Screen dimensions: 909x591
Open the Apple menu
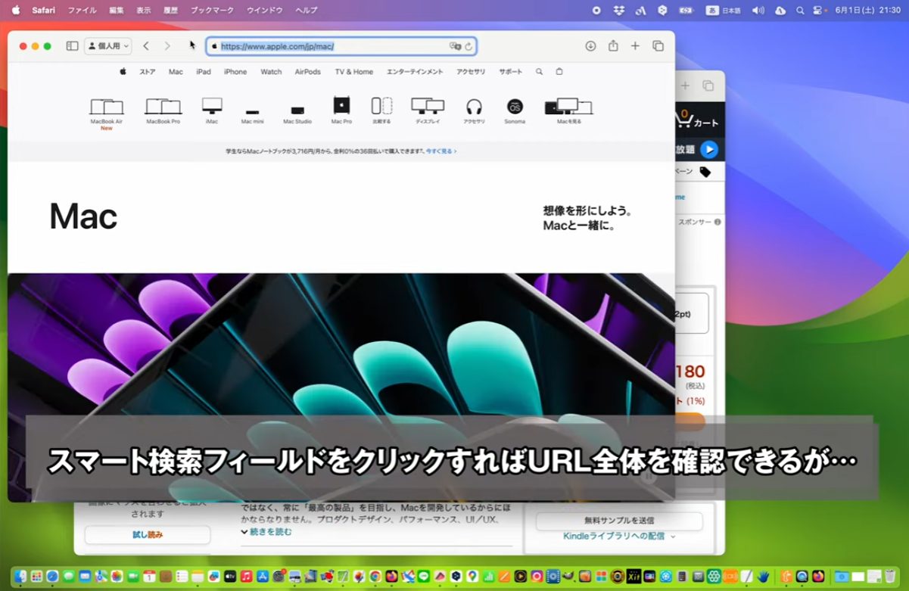click(x=15, y=11)
